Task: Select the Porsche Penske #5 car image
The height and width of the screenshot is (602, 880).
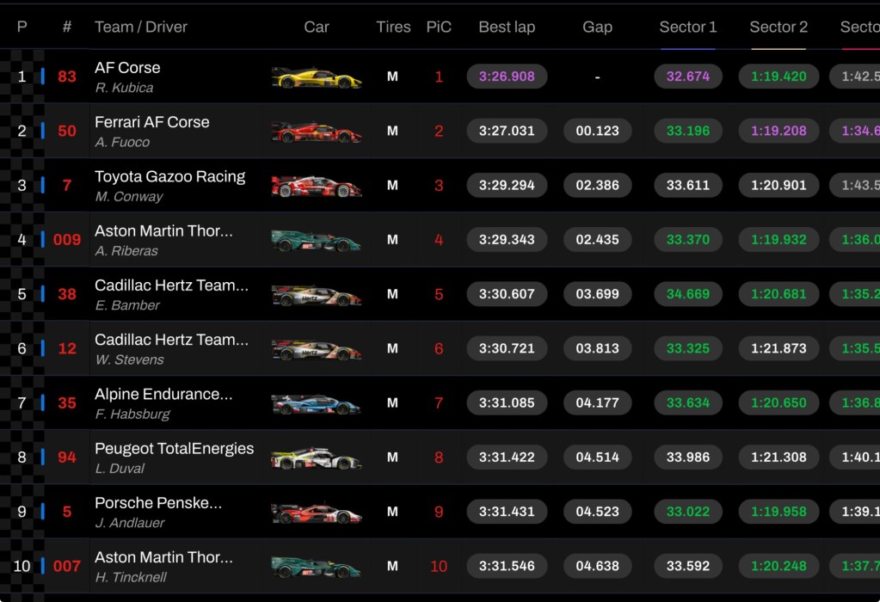Action: 317,513
